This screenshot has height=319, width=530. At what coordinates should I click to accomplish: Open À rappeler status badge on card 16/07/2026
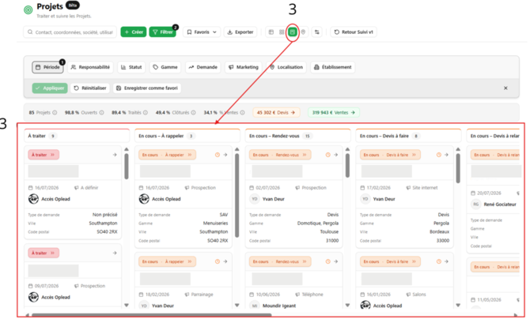[167, 155]
